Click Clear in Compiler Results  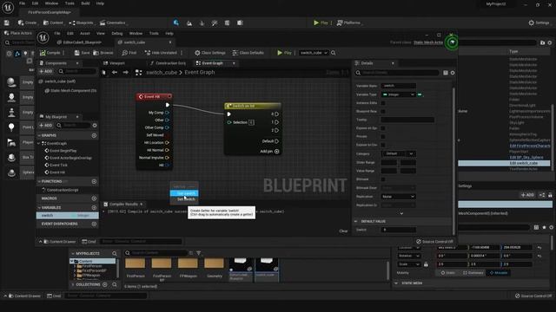click(343, 231)
